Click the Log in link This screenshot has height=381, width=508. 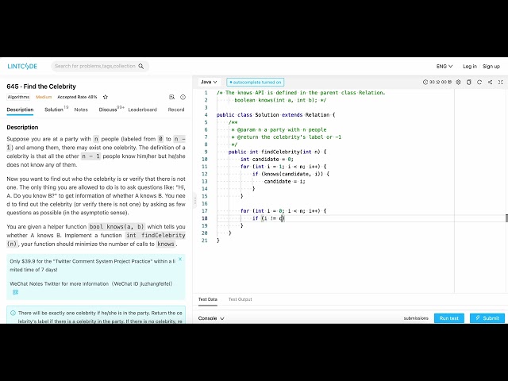coord(470,67)
